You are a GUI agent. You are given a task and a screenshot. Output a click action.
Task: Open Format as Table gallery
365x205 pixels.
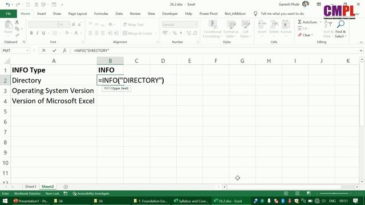tap(231, 29)
